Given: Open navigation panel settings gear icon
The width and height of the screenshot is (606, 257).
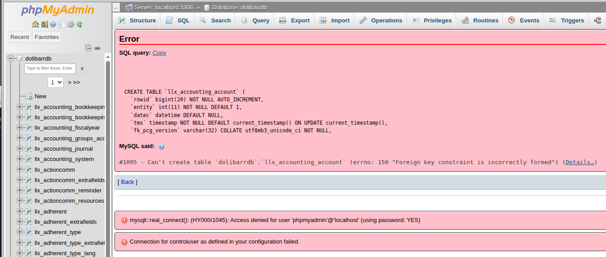Looking at the screenshot, I should pyautogui.click(x=70, y=25).
